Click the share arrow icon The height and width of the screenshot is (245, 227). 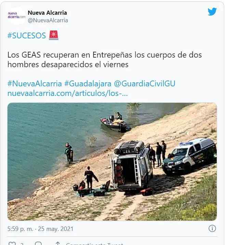pyautogui.click(x=58, y=243)
